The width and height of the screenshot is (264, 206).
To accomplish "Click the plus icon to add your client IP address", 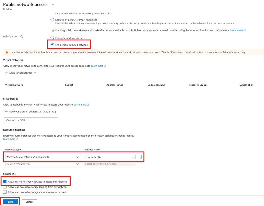I will point(6,112).
